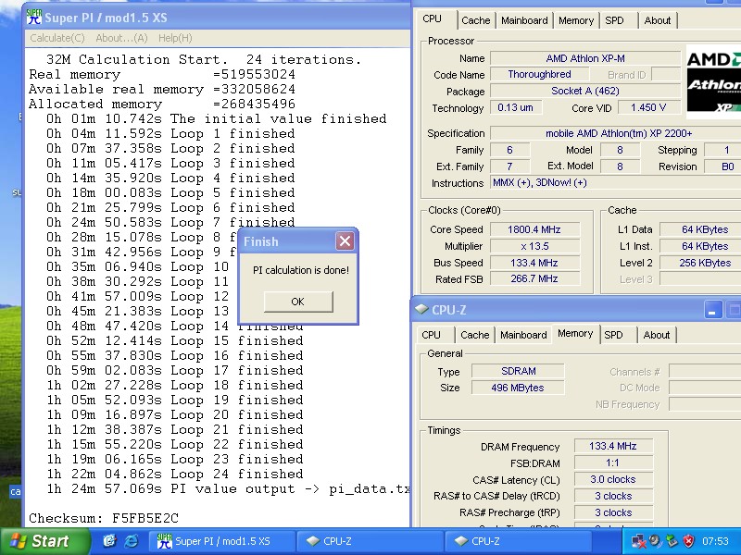The height and width of the screenshot is (555, 741).
Task: Click the Thoroughbred code name field
Action: click(x=539, y=74)
